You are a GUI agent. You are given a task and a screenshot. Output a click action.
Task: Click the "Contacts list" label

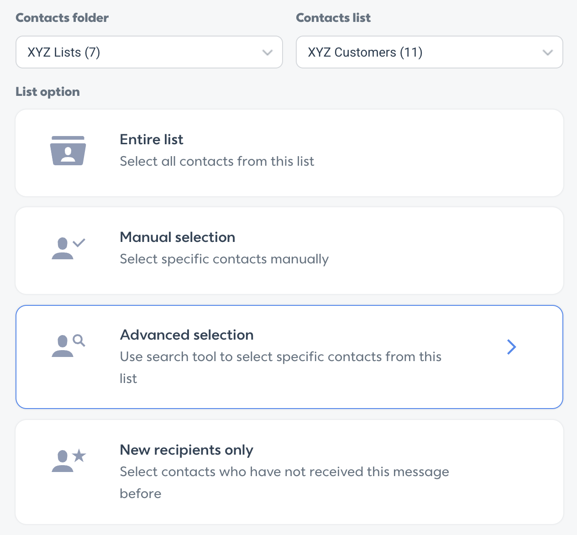333,18
